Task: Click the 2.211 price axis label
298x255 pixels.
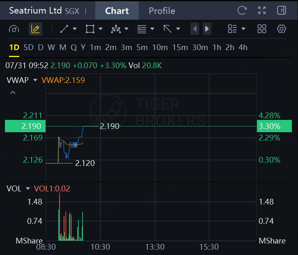Action: (x=32, y=115)
